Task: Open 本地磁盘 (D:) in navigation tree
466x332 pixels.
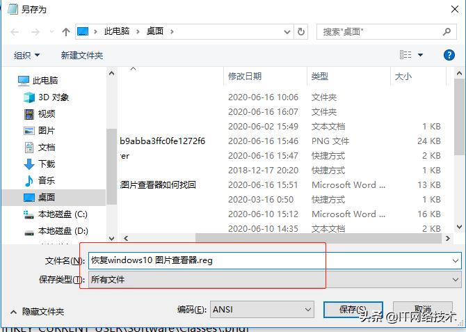Action: pos(63,231)
